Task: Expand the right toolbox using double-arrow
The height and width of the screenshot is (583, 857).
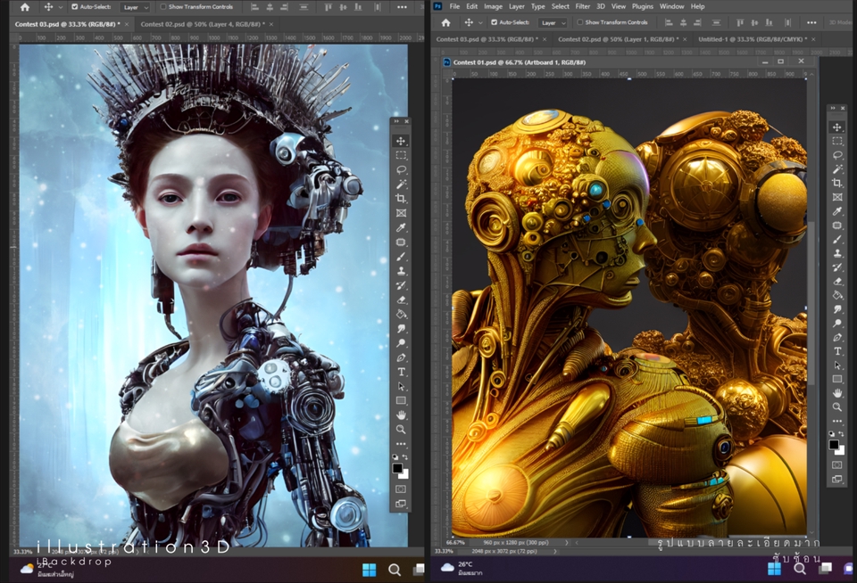Action: (832, 108)
